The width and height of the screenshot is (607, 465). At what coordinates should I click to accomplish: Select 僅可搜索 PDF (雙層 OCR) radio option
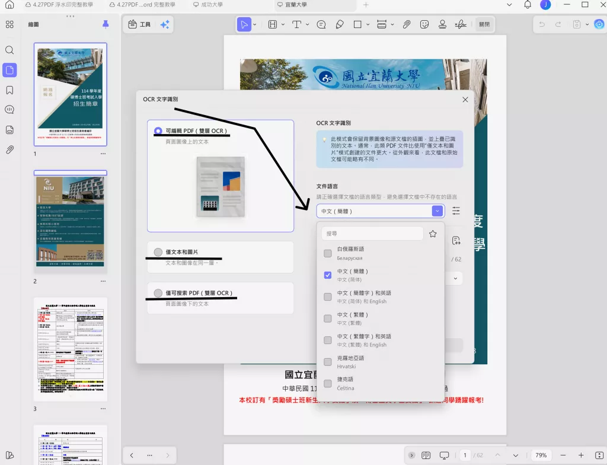(158, 293)
